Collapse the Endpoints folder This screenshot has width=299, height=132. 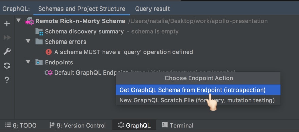[28, 62]
